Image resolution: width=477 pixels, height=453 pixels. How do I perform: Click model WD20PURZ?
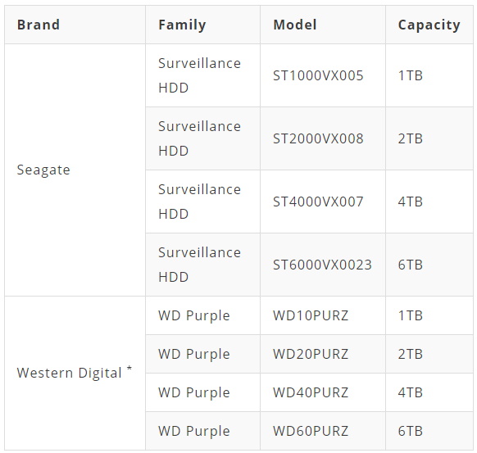click(311, 354)
